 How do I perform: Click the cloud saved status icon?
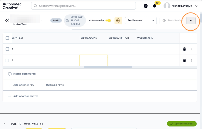click(x=67, y=21)
